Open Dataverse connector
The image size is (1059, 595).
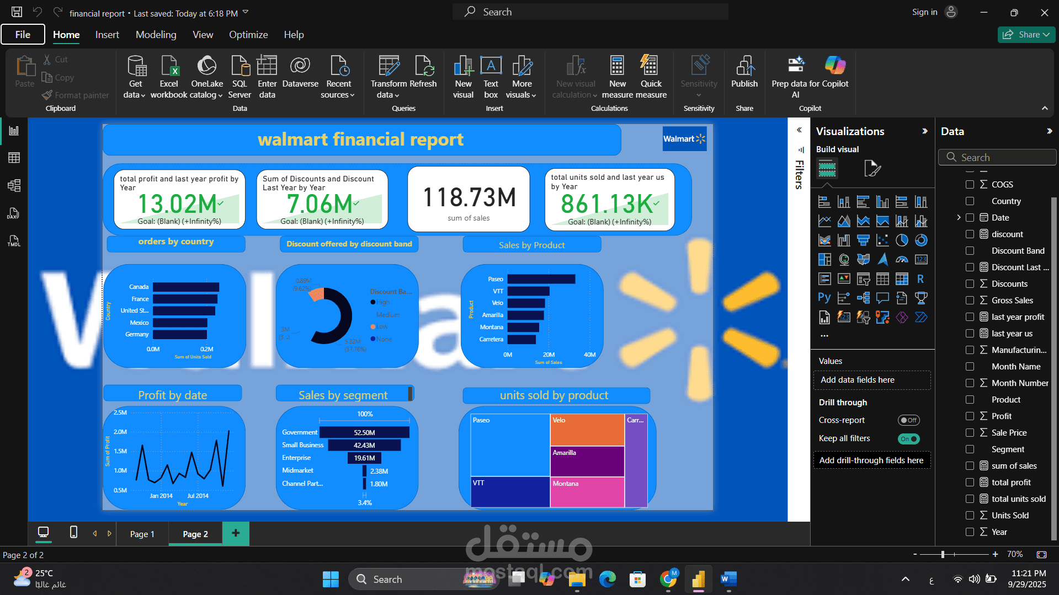[300, 72]
